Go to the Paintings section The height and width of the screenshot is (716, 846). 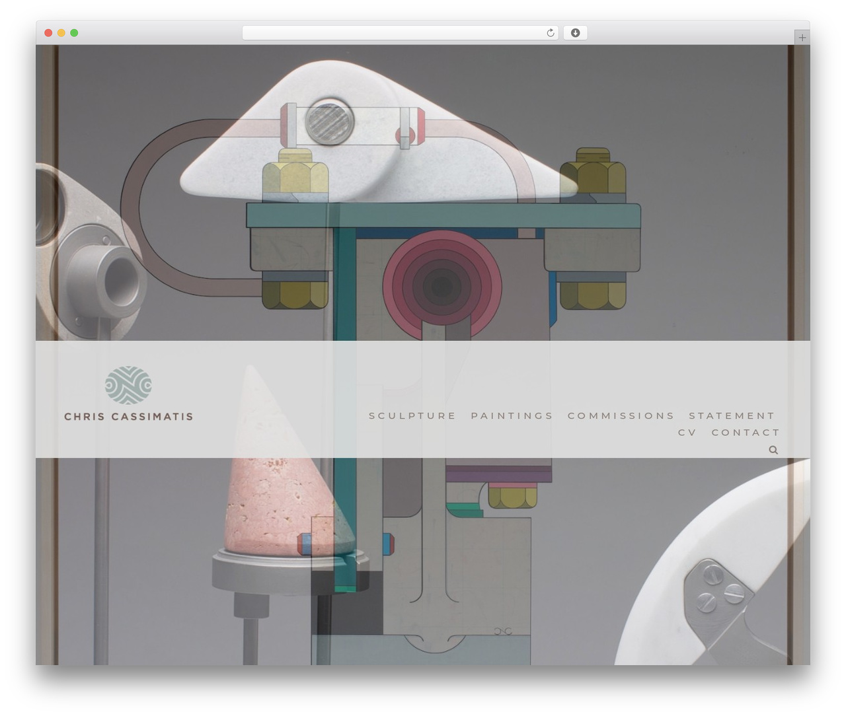pos(512,415)
